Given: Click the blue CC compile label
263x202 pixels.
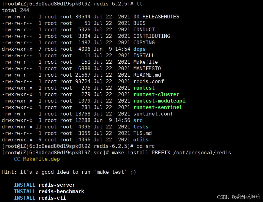Looking at the screenshot, I should [x=17, y=159].
